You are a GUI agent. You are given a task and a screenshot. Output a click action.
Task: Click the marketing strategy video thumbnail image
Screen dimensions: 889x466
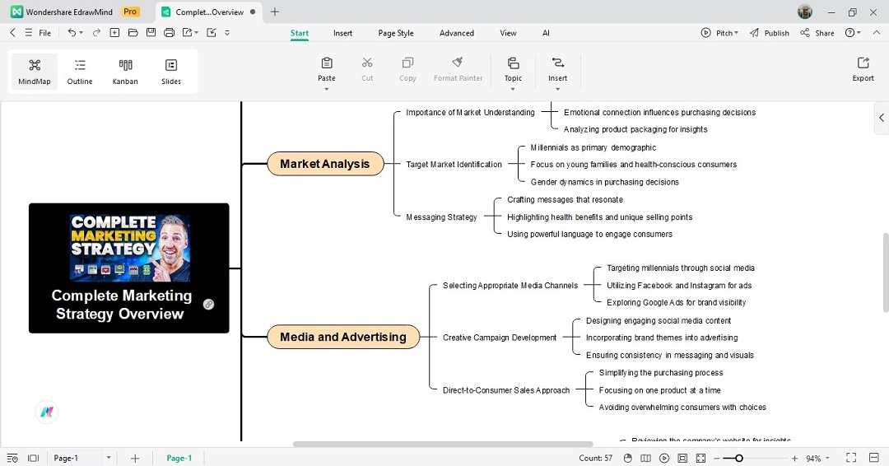pos(130,248)
